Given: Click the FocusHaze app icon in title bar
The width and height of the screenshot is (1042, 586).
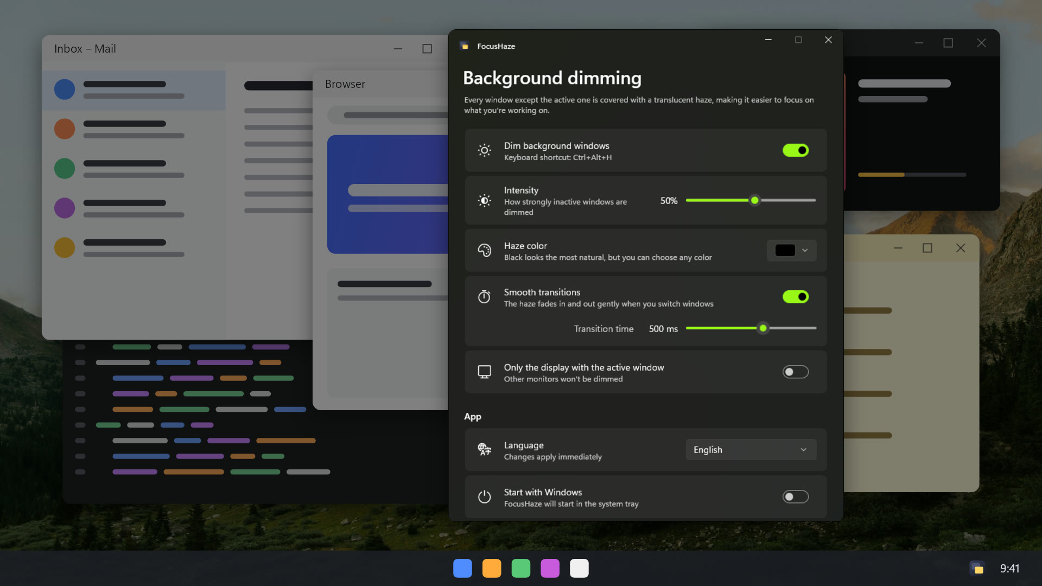Looking at the screenshot, I should pos(464,46).
